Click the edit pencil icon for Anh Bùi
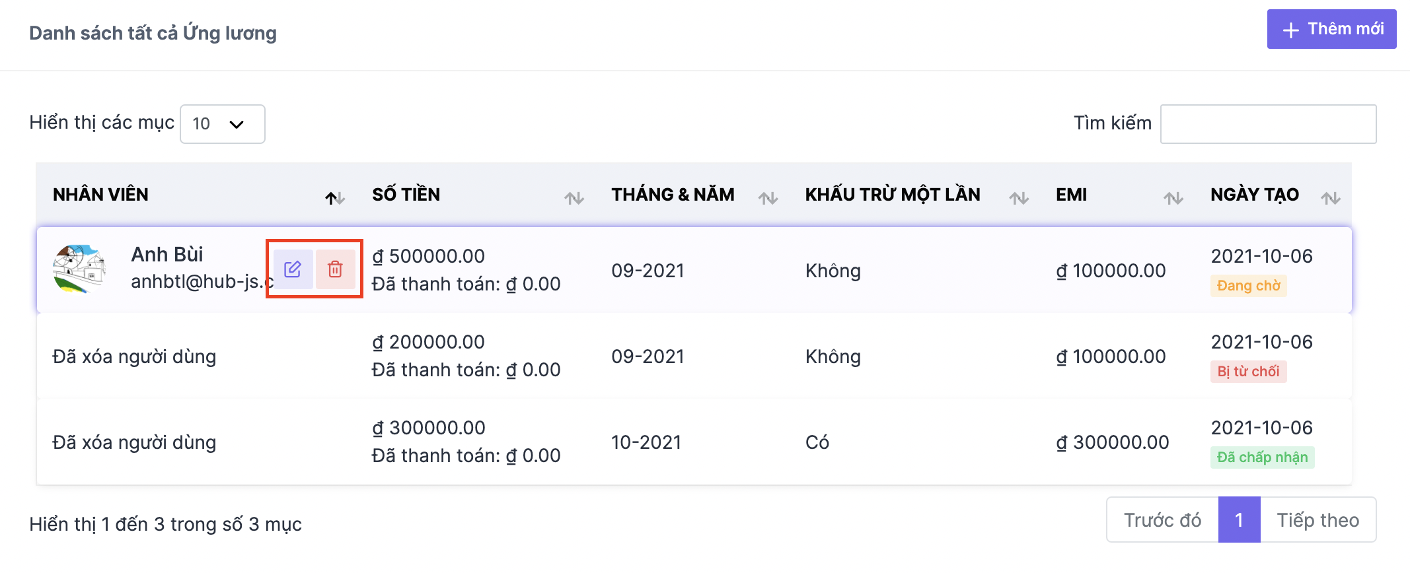1410x573 pixels. (293, 269)
